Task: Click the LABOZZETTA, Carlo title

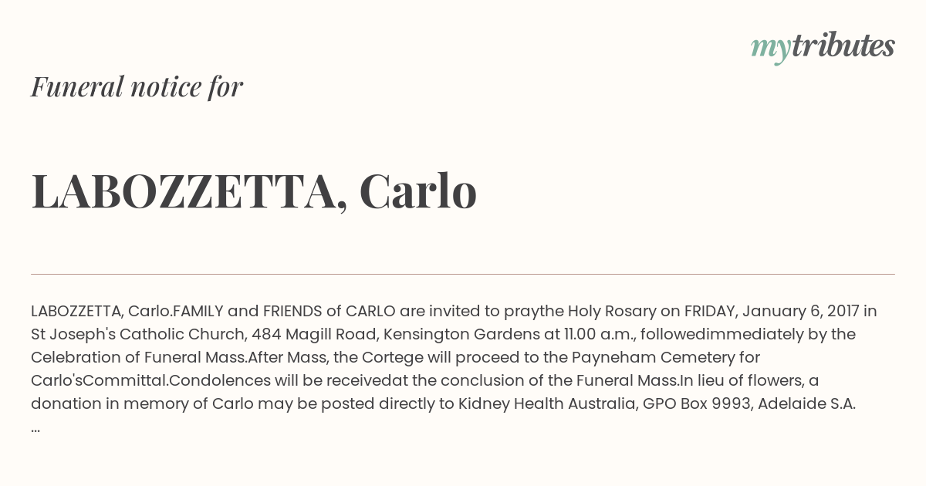Action: [x=254, y=192]
